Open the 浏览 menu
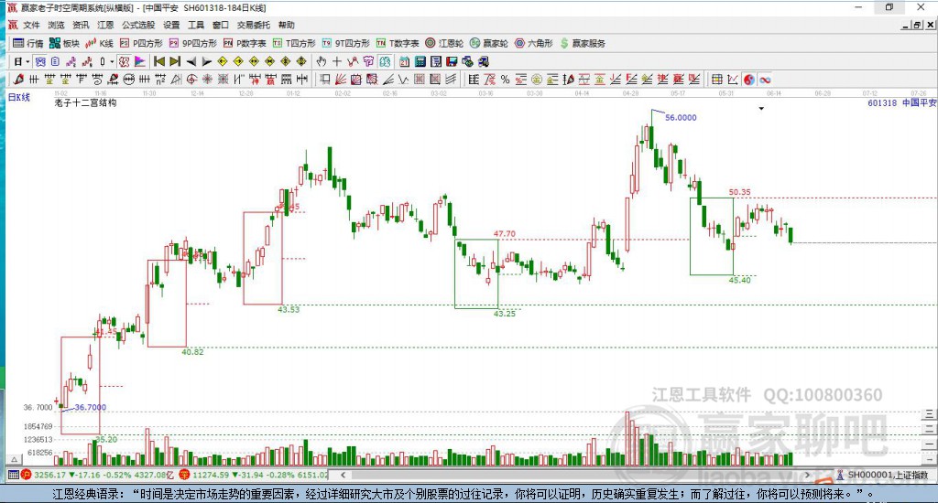Image resolution: width=938 pixels, height=503 pixels. [x=56, y=25]
